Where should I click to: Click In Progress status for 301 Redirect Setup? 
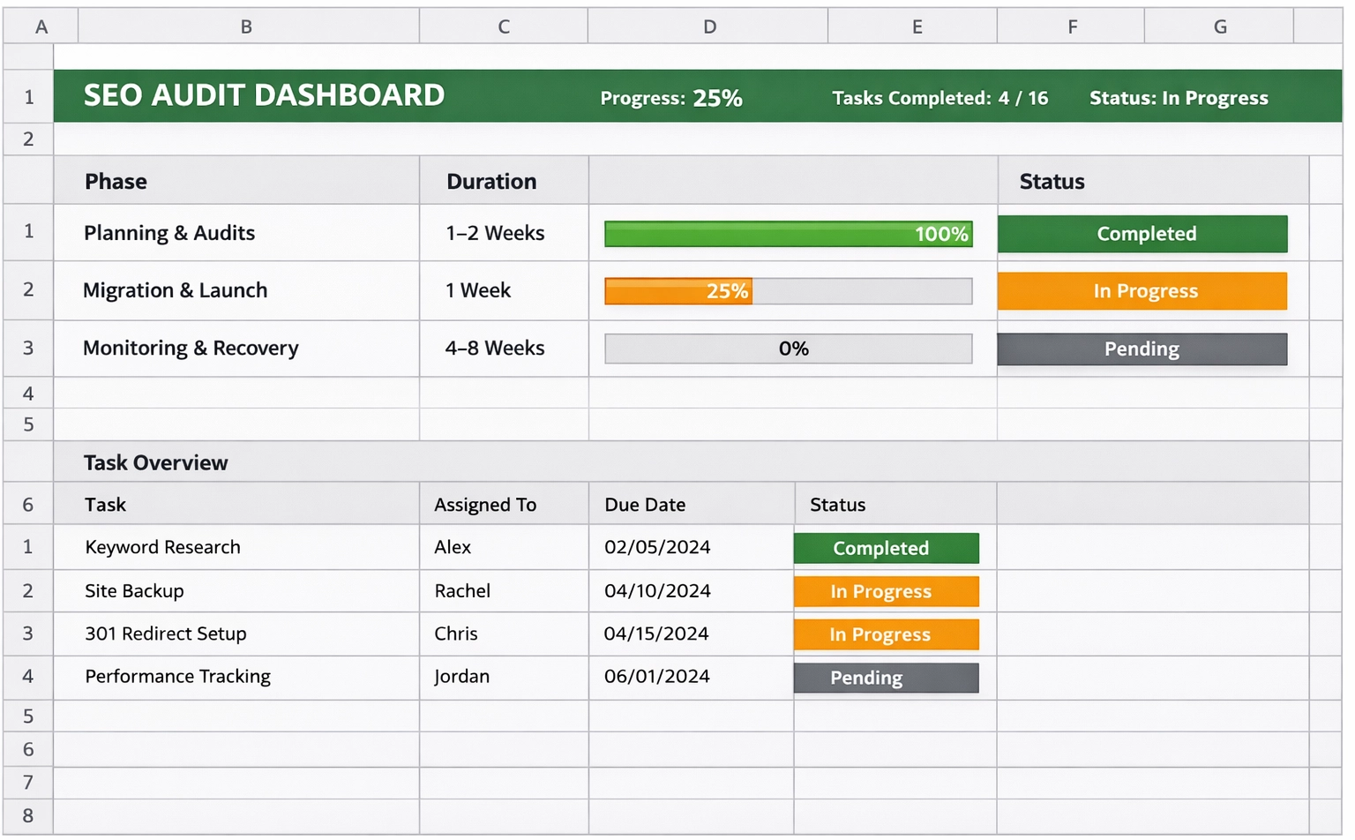[x=886, y=634]
